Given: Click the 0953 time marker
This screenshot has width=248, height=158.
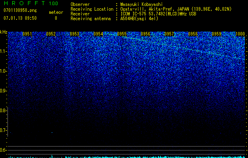Looking at the screenshot, I should click(75, 34).
